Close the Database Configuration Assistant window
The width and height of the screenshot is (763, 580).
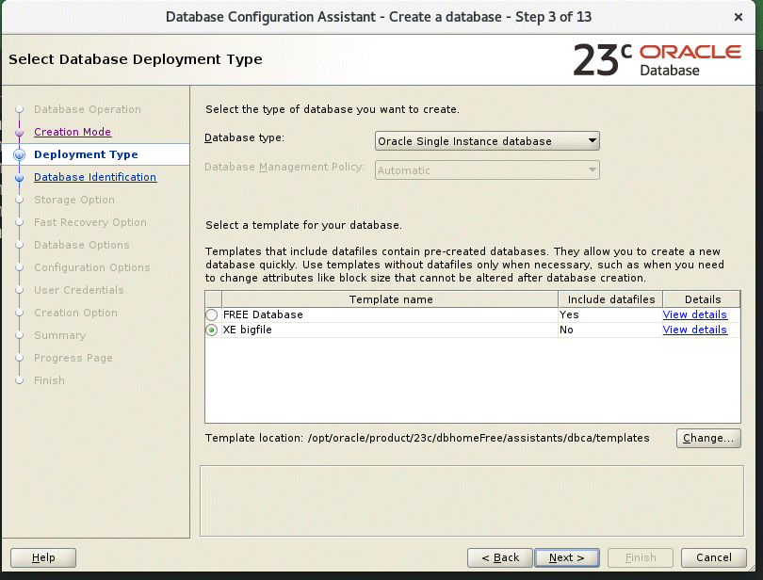[737, 17]
